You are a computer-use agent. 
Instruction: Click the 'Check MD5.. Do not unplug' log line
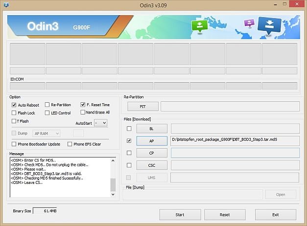click(49, 165)
